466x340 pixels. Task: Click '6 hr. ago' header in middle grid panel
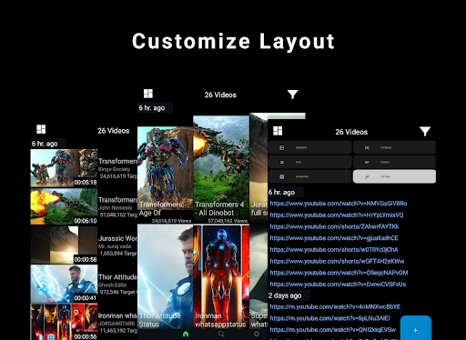[152, 108]
